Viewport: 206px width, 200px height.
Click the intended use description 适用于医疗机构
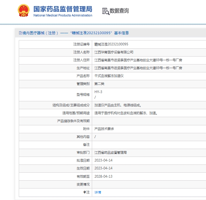[x=126, y=113]
